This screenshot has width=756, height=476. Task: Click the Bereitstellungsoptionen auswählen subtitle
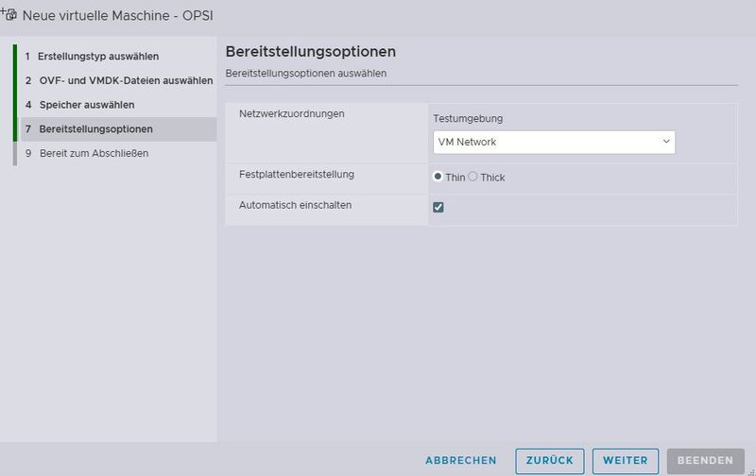305,74
